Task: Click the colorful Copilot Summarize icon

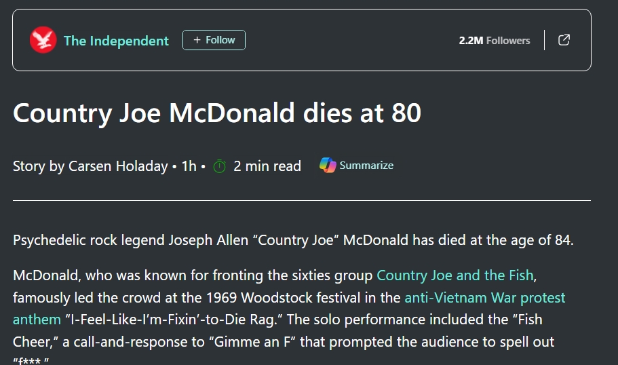Action: 328,166
